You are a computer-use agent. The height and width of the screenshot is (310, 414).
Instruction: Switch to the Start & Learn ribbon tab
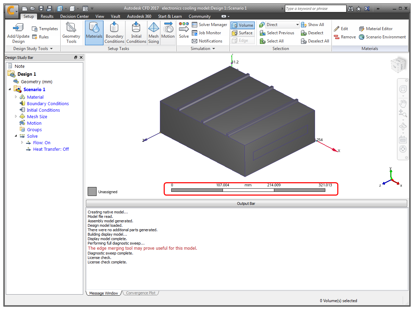pyautogui.click(x=170, y=16)
